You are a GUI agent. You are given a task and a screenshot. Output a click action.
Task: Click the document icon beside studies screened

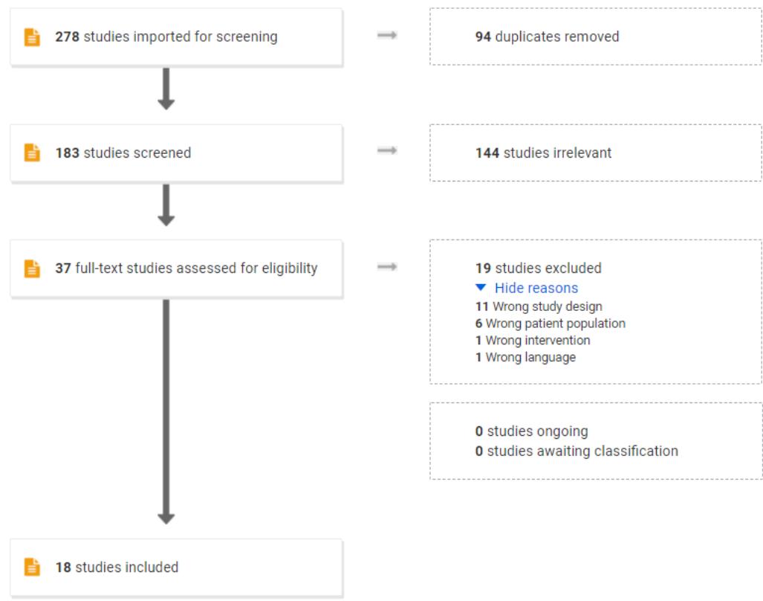pos(32,153)
